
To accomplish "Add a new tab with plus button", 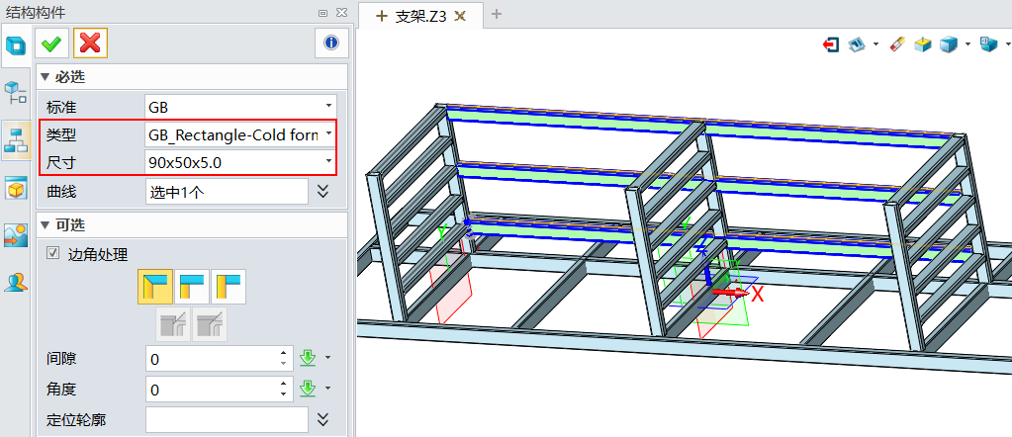I will pyautogui.click(x=497, y=14).
